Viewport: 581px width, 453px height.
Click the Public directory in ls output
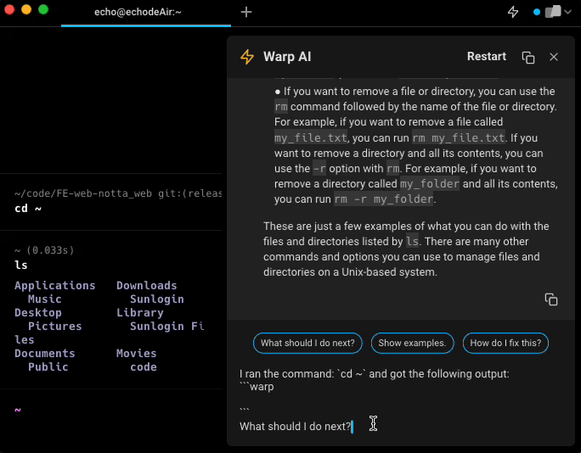click(x=48, y=366)
